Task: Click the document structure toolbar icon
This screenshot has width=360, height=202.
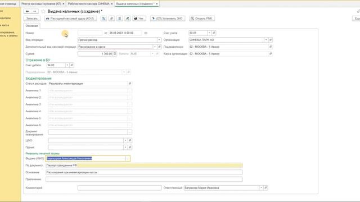Action: click(120, 19)
